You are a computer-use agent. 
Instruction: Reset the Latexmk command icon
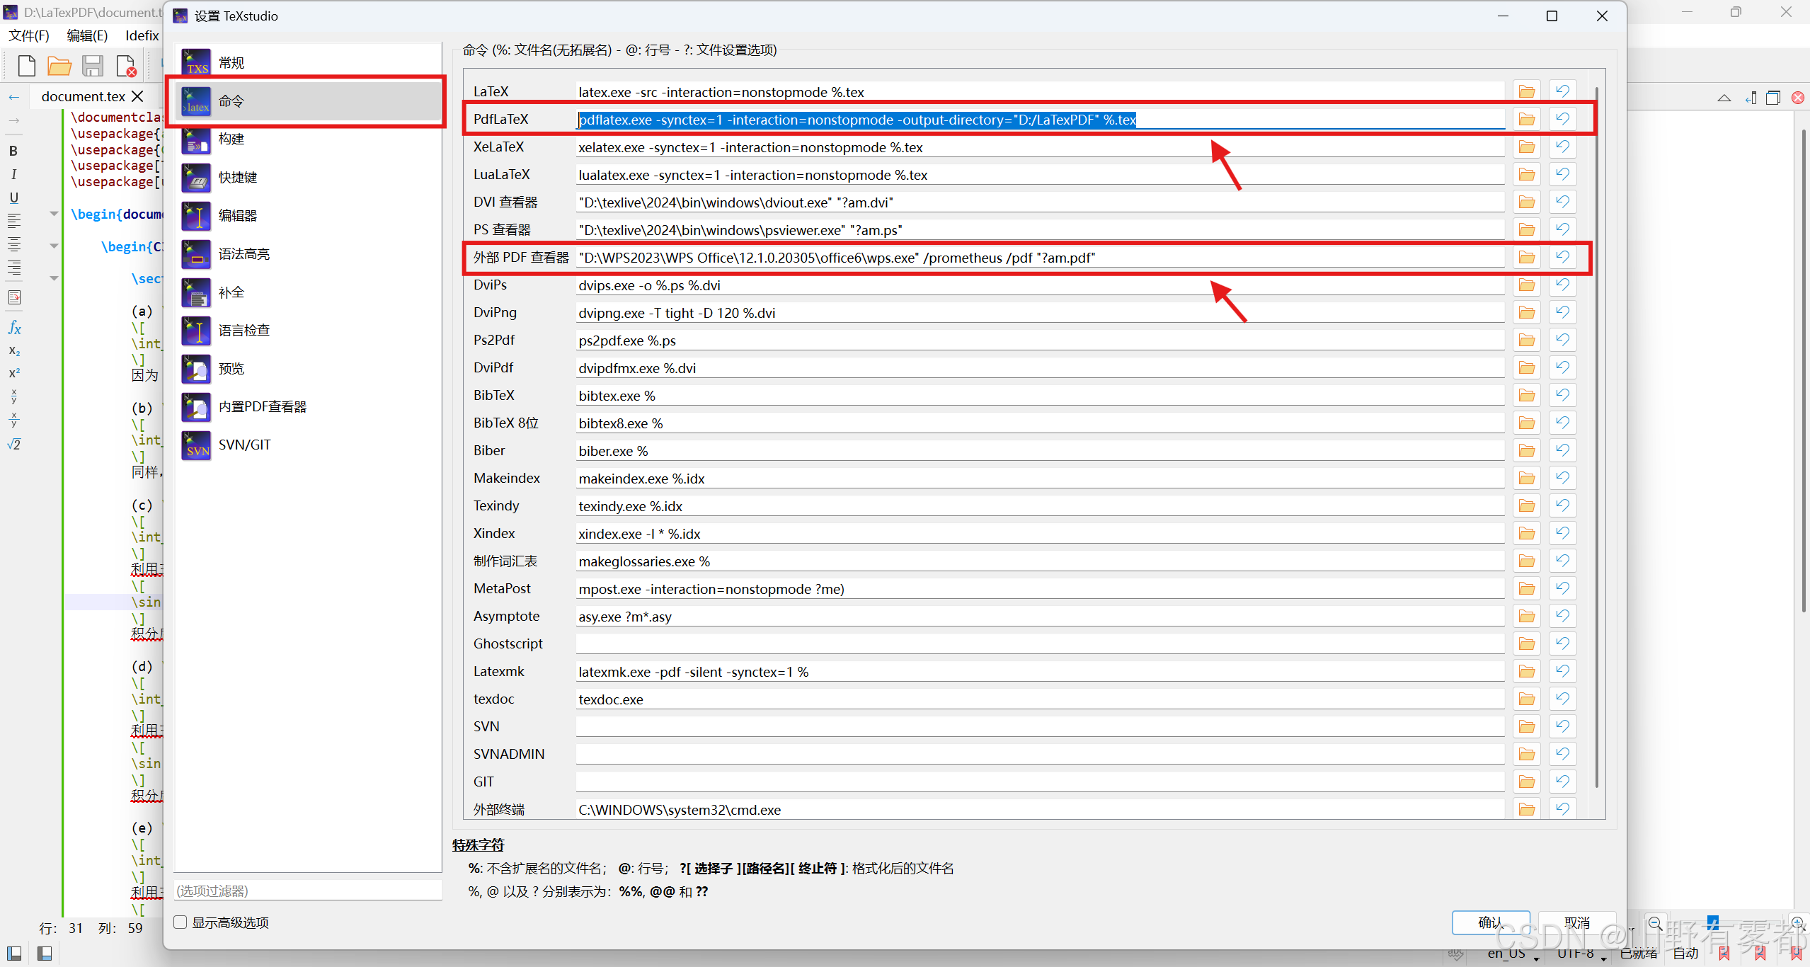(x=1562, y=671)
